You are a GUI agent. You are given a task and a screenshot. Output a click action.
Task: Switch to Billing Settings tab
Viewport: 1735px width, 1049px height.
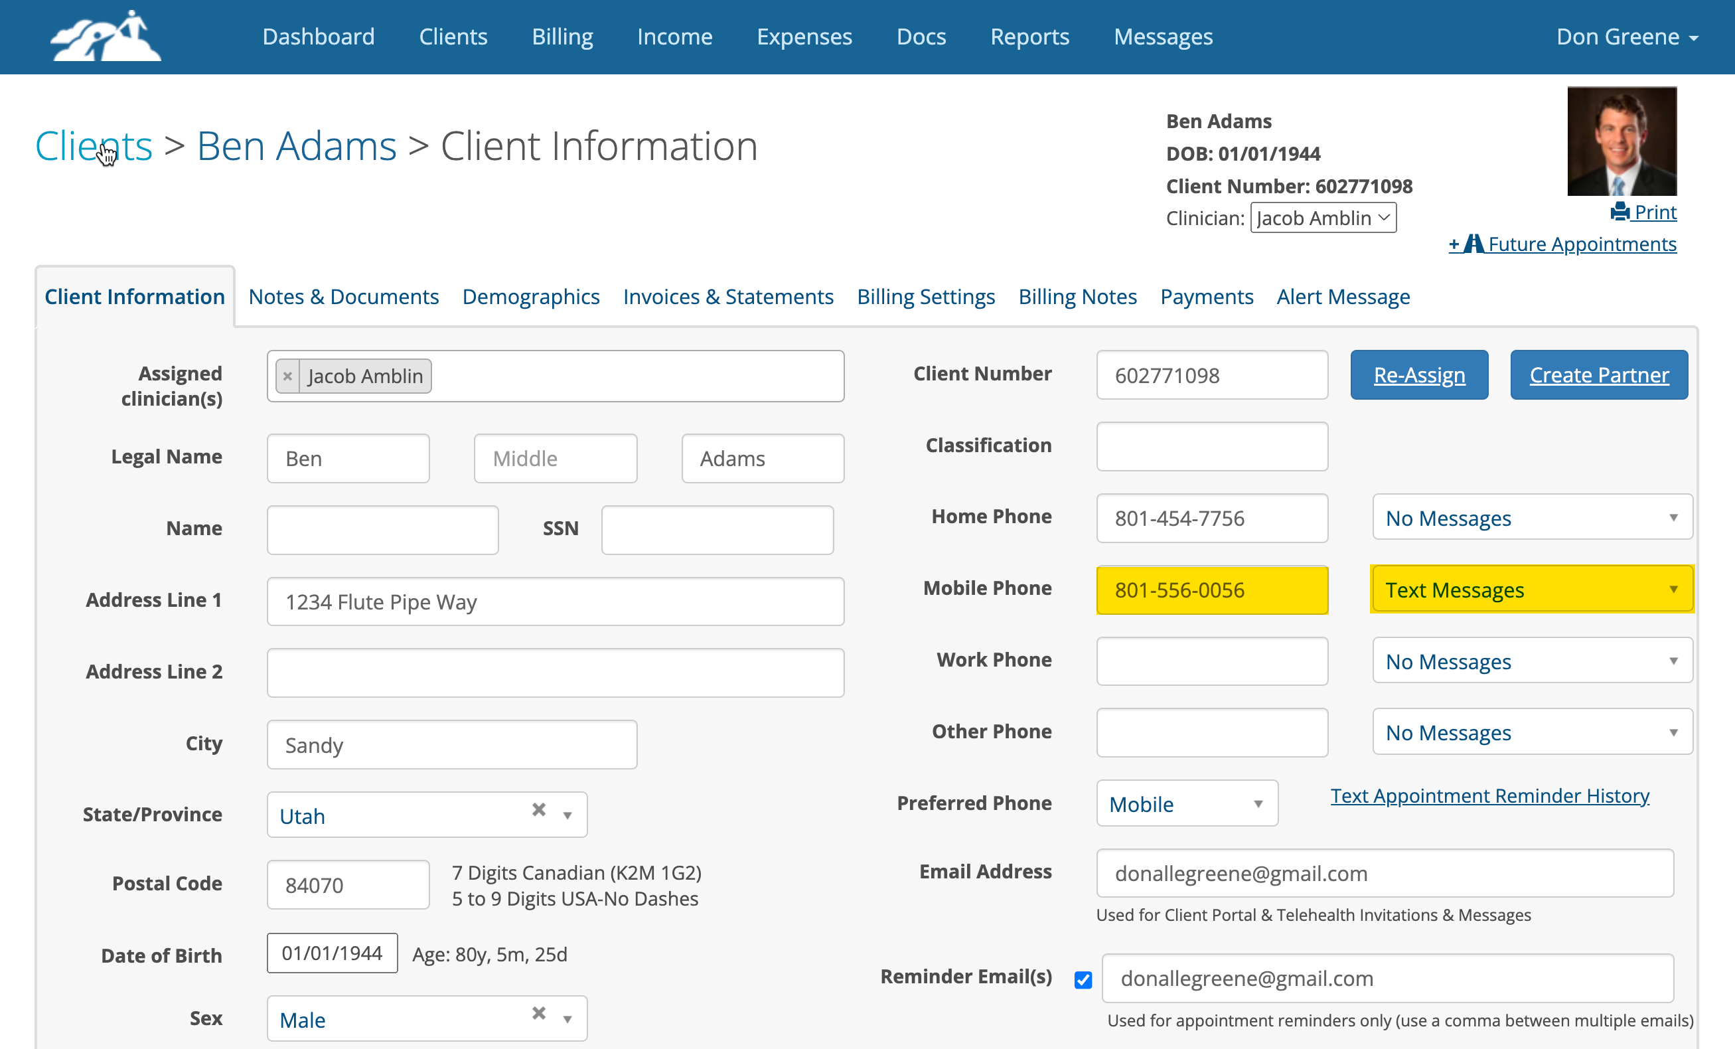[926, 297]
